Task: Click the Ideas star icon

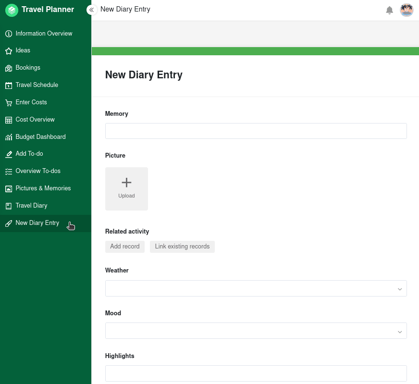Action: (9, 51)
